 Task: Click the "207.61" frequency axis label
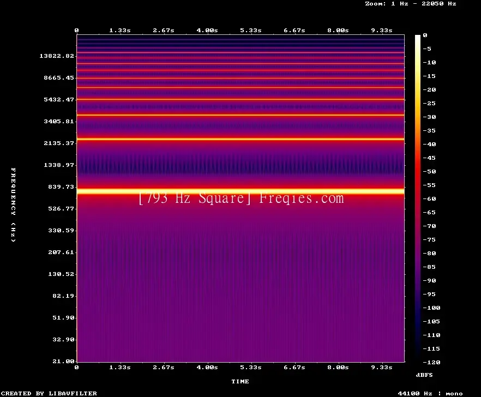(61, 252)
